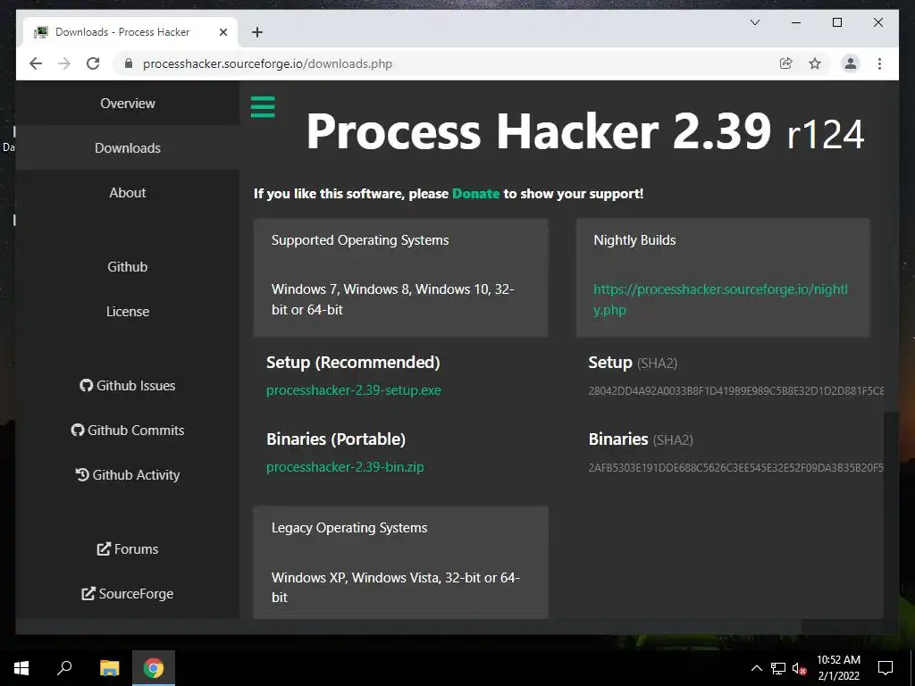Screen dimensions: 915x686
Task: Open the nightly builds URL link
Action: (721, 299)
